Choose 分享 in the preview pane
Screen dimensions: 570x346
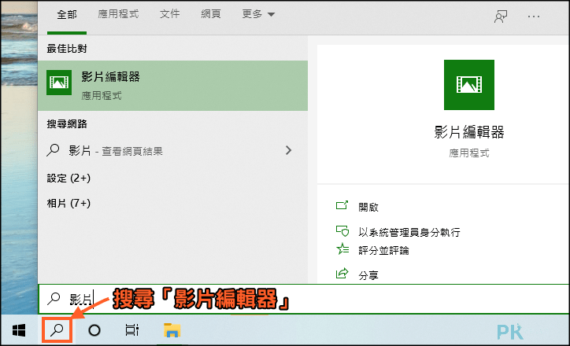(368, 275)
